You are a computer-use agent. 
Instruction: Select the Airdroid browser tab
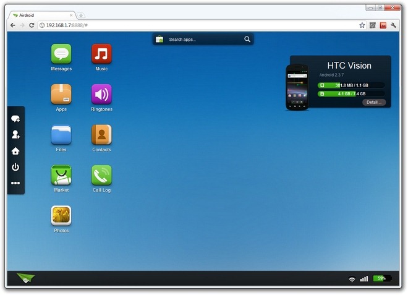41,15
